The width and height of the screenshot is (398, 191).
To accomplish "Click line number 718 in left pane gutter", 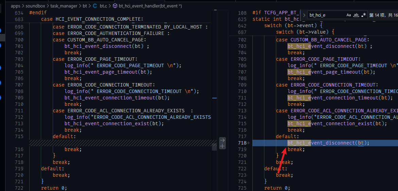I will pos(19,162).
